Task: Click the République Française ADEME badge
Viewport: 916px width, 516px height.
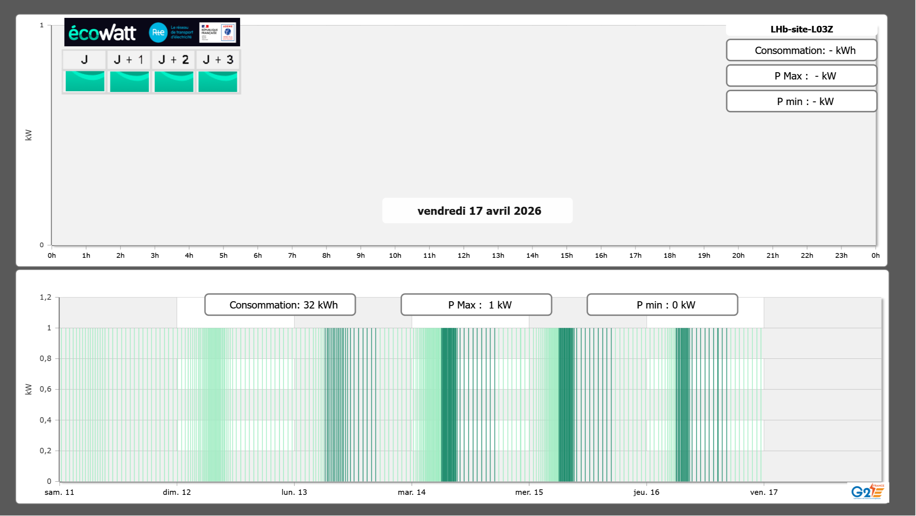Action: coord(217,32)
